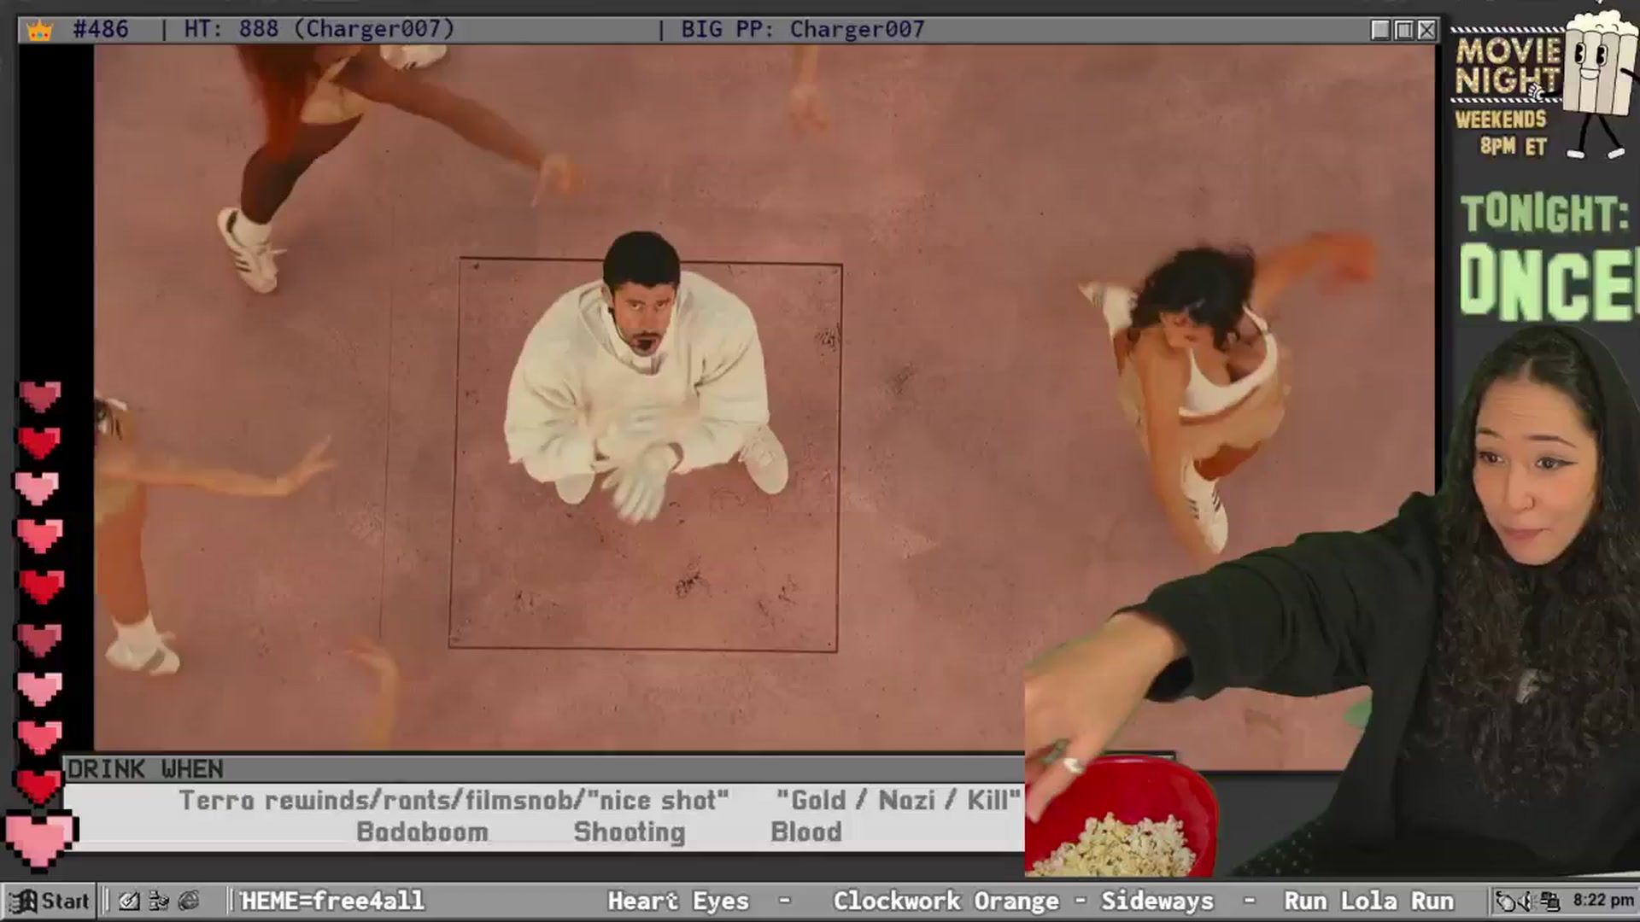Click the #486 counter in title bar
The width and height of the screenshot is (1640, 922).
tap(101, 29)
